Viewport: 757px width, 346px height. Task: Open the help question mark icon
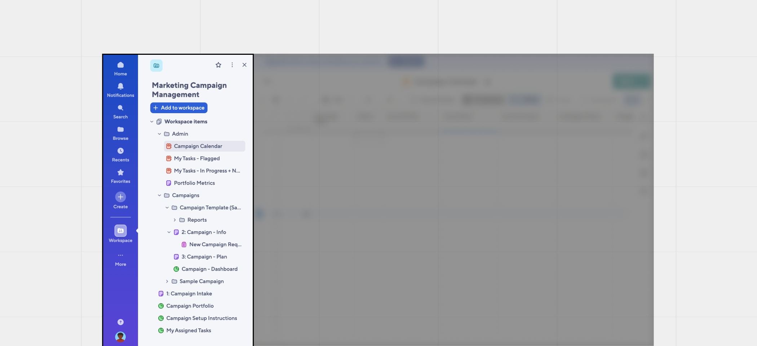click(x=120, y=322)
